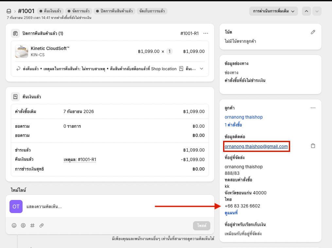Click the ornanong.thaishop@gmail.com email link
Viewport: 332px width, 248px height.
pos(256,146)
